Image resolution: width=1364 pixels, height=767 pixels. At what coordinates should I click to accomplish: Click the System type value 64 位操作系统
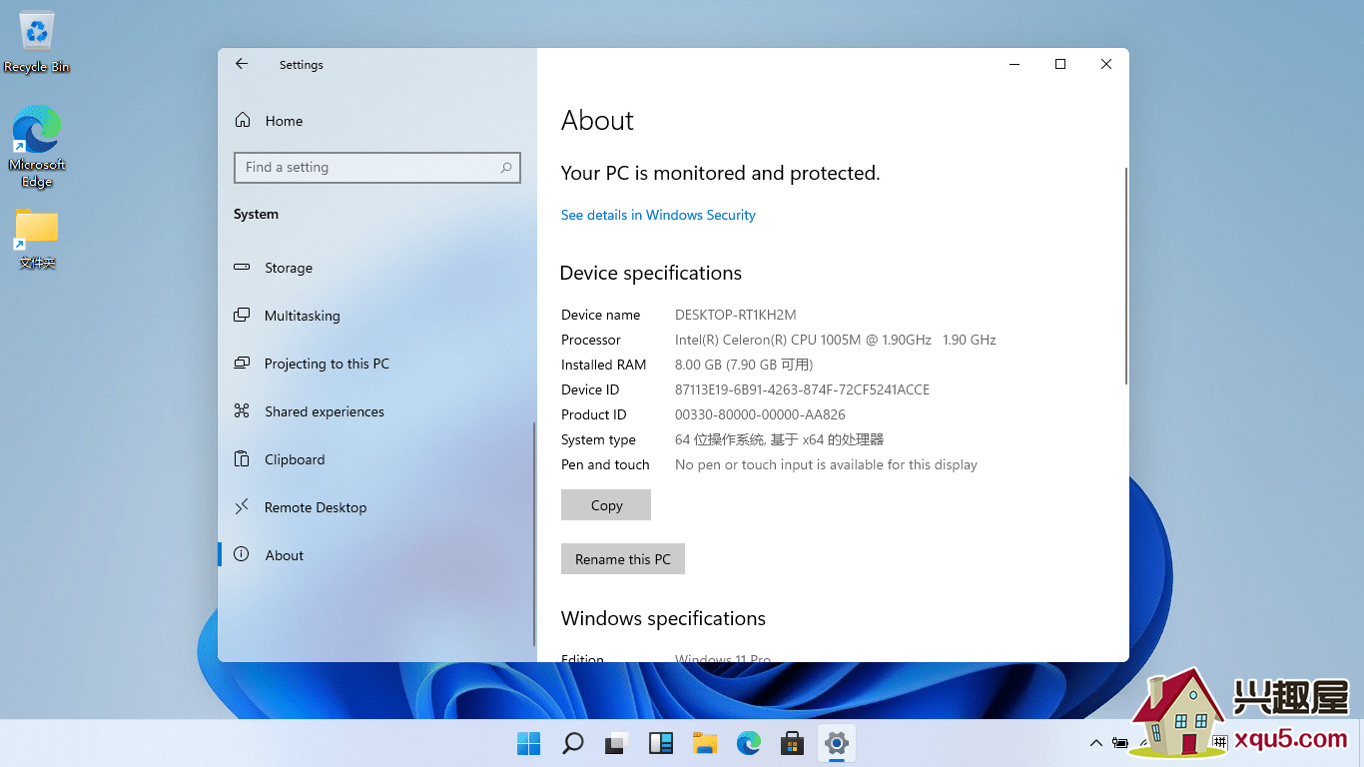(779, 439)
